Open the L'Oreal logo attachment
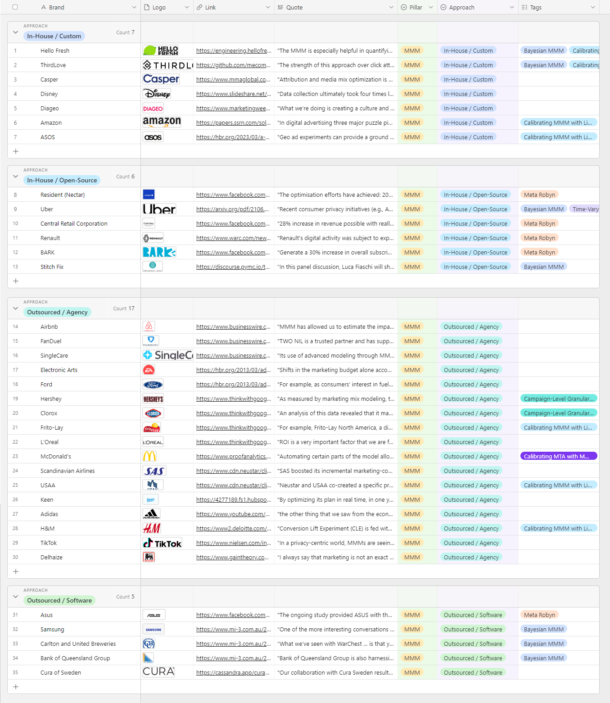 [153, 442]
